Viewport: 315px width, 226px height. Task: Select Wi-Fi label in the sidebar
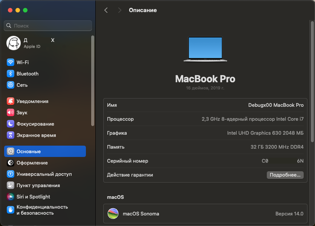(x=23, y=62)
